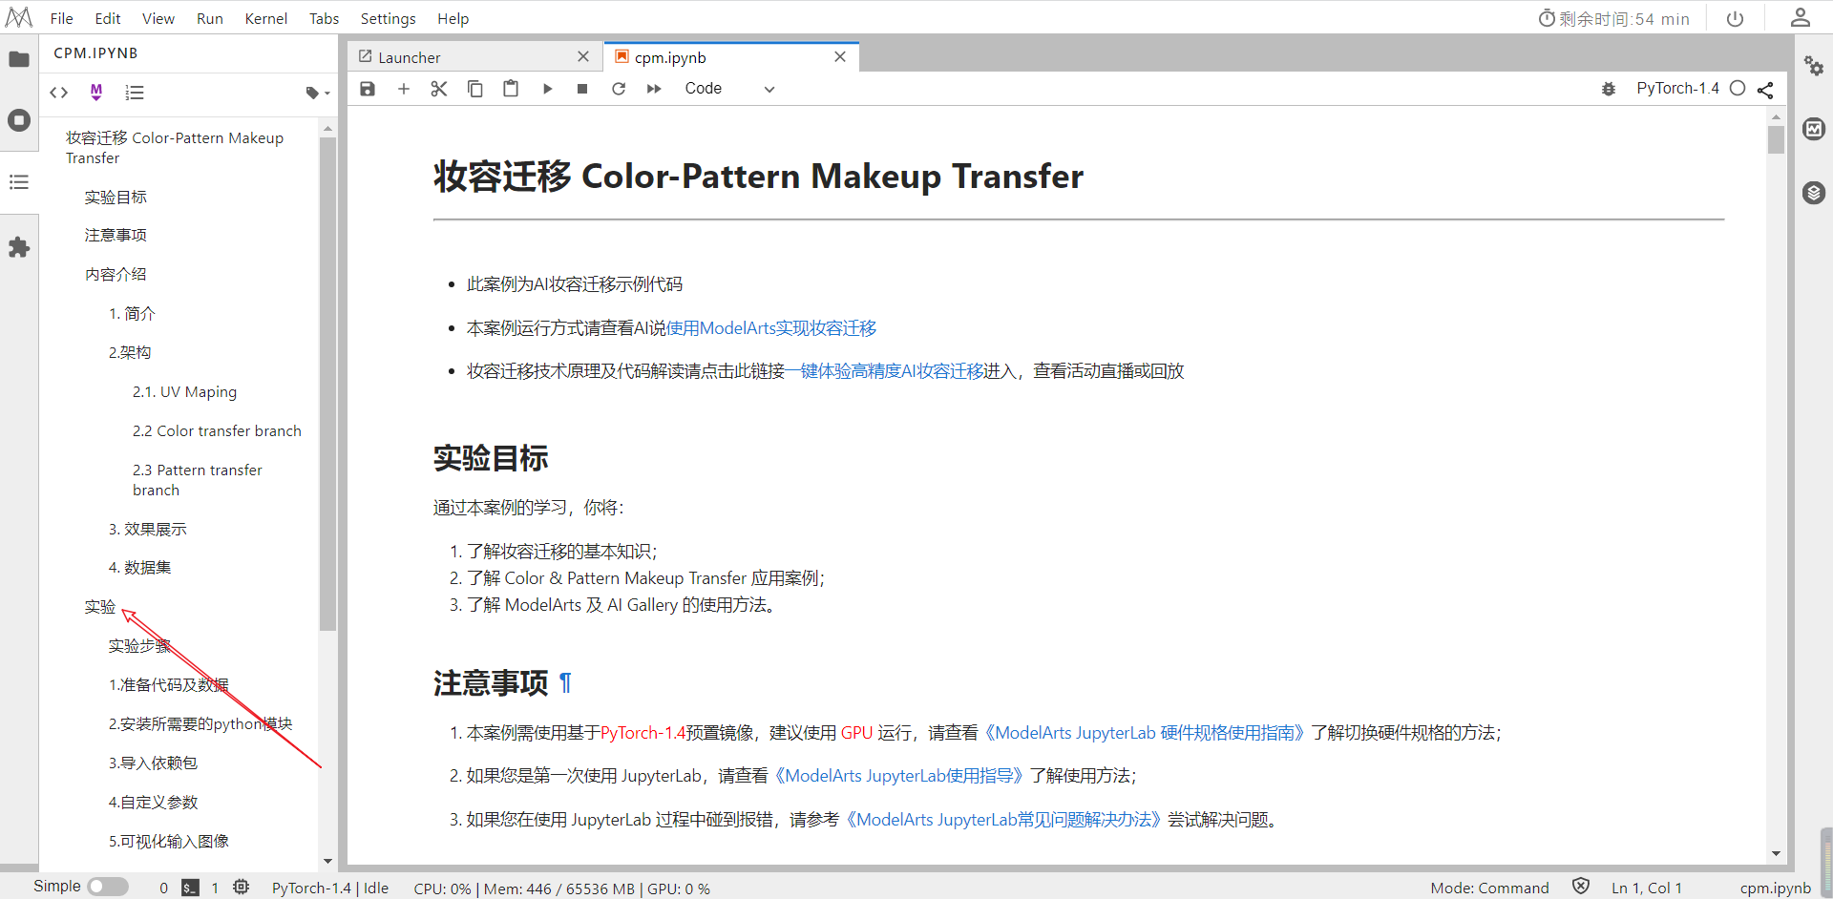This screenshot has height=899, width=1833.
Task: Click the kernel status circle indicator
Action: (1738, 88)
